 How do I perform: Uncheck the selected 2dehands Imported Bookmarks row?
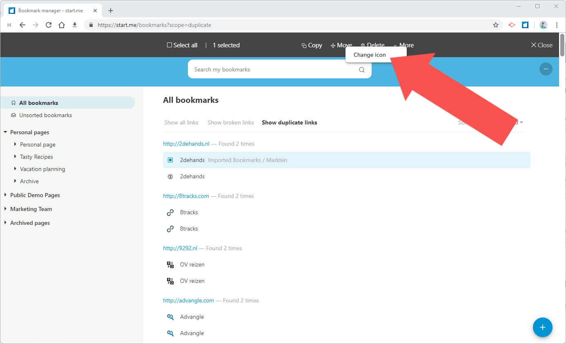[170, 160]
